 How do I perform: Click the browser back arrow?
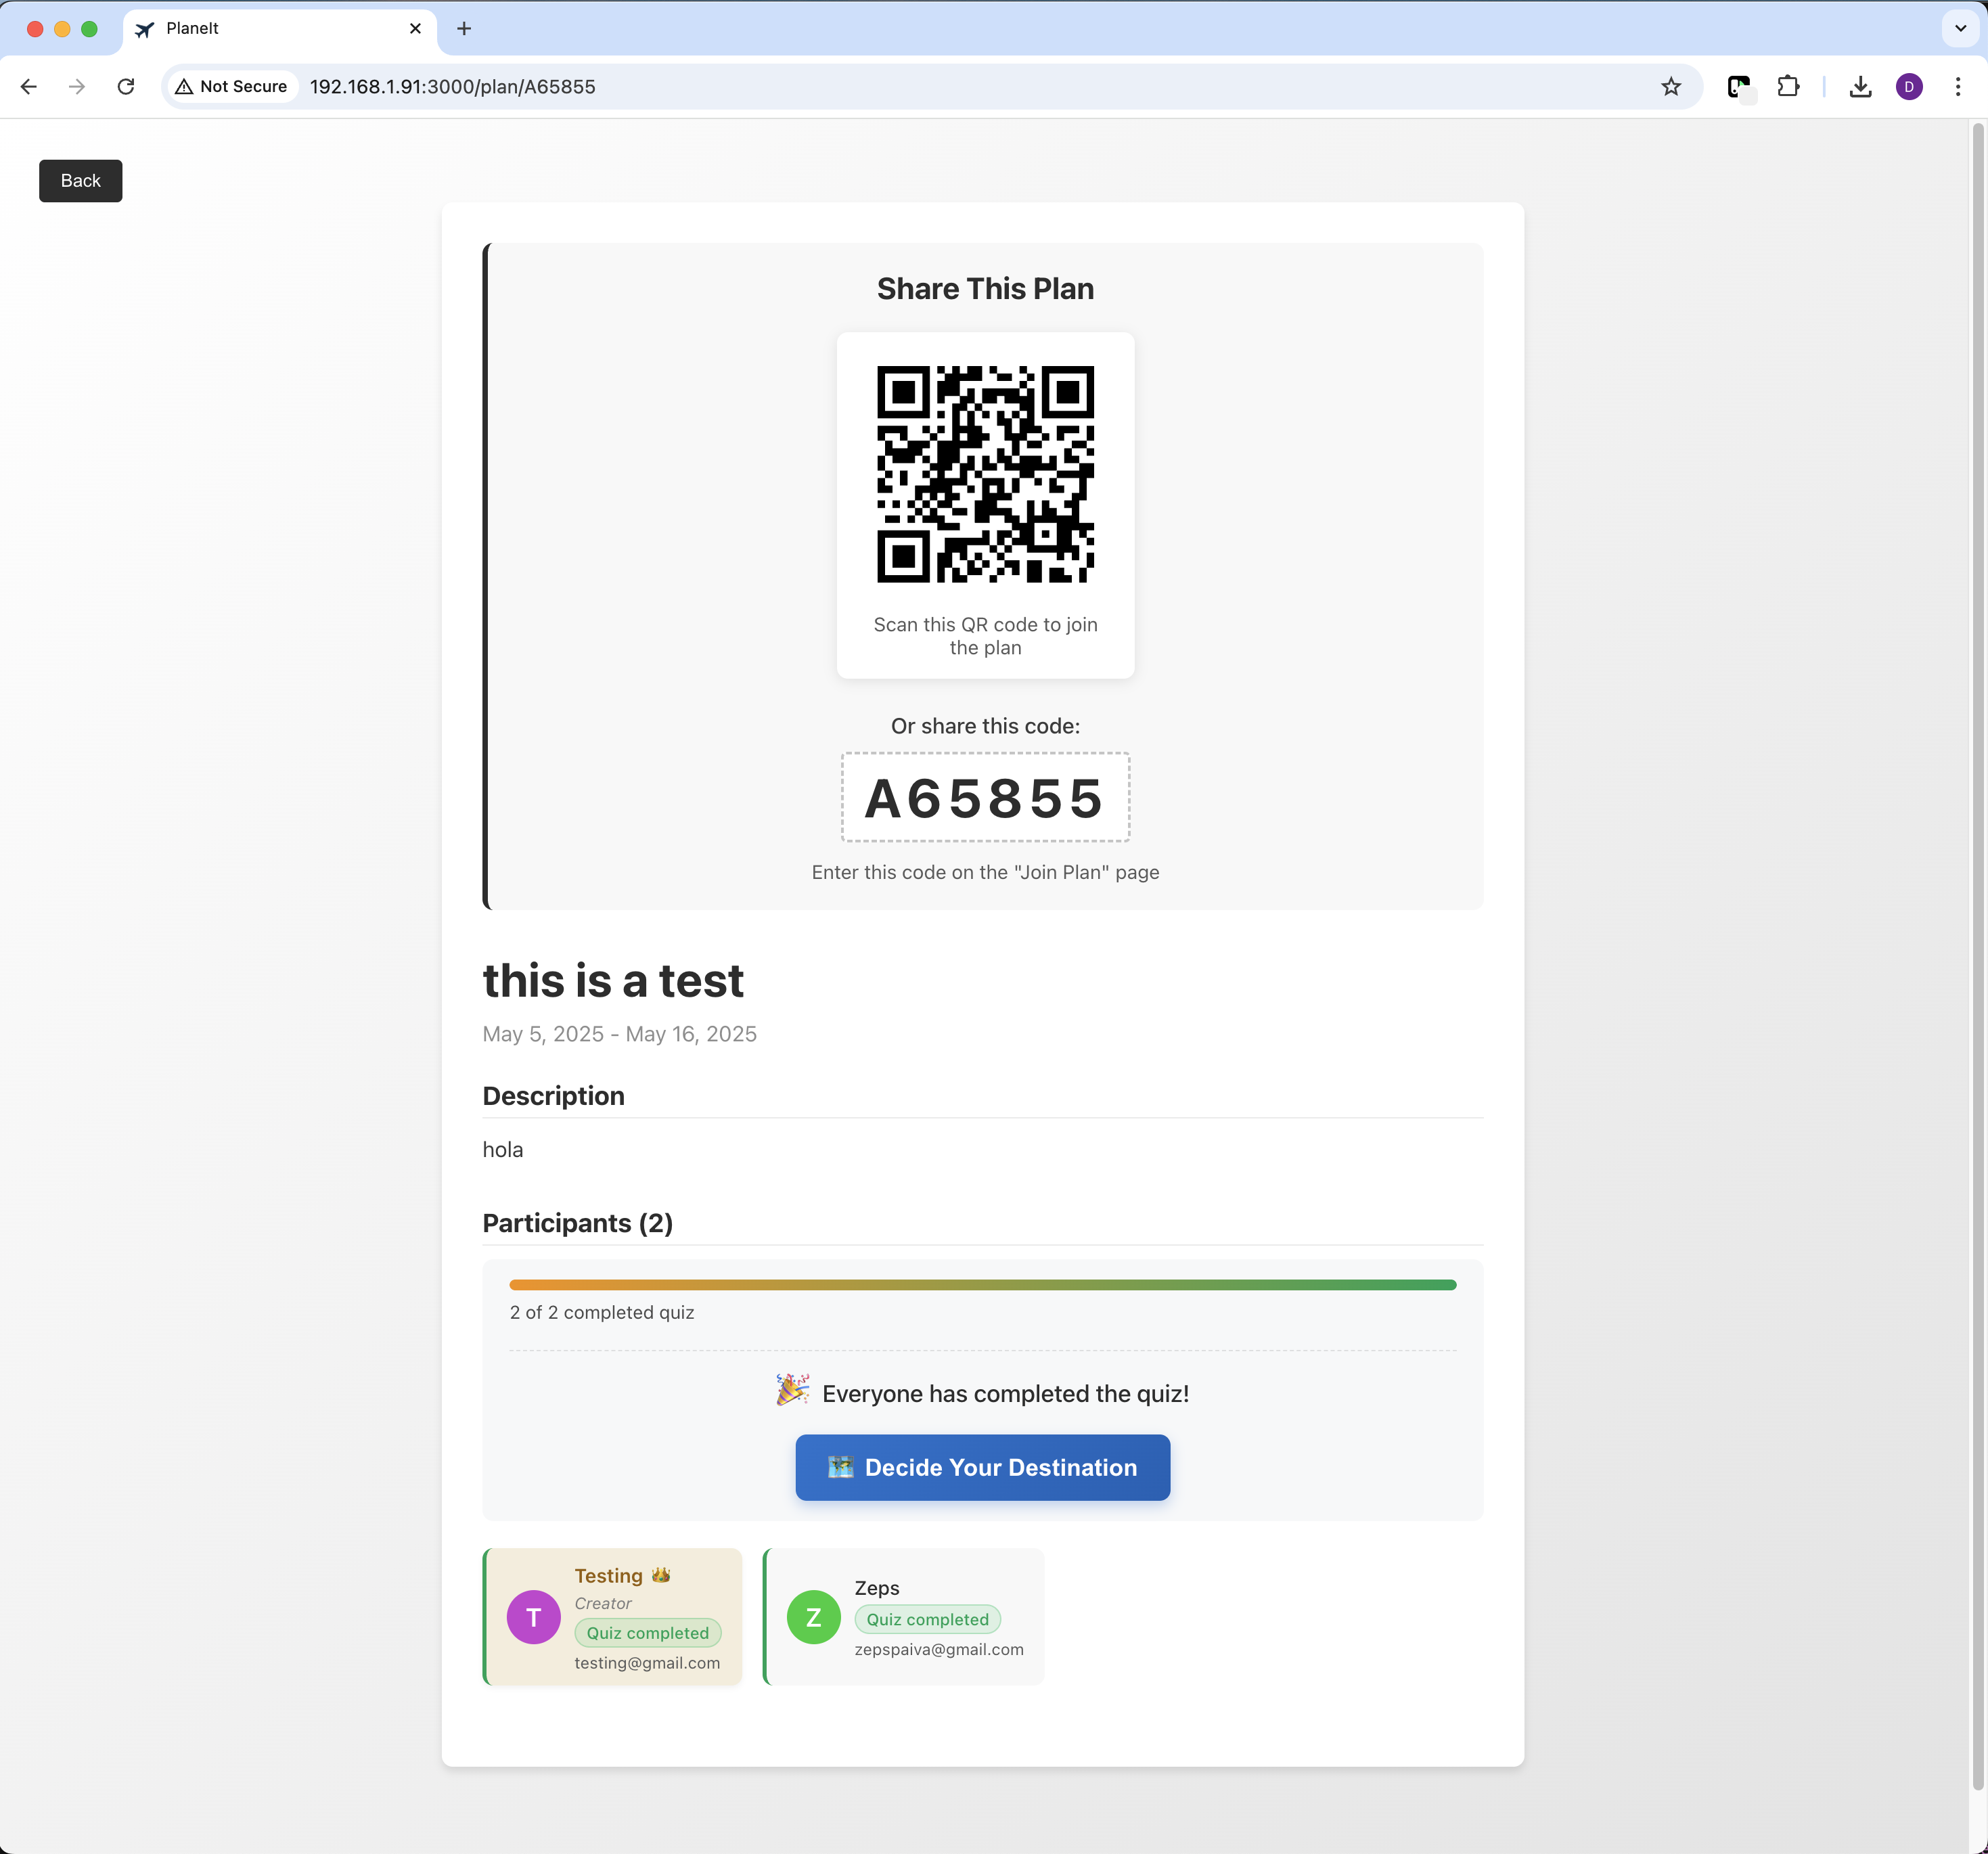[29, 87]
